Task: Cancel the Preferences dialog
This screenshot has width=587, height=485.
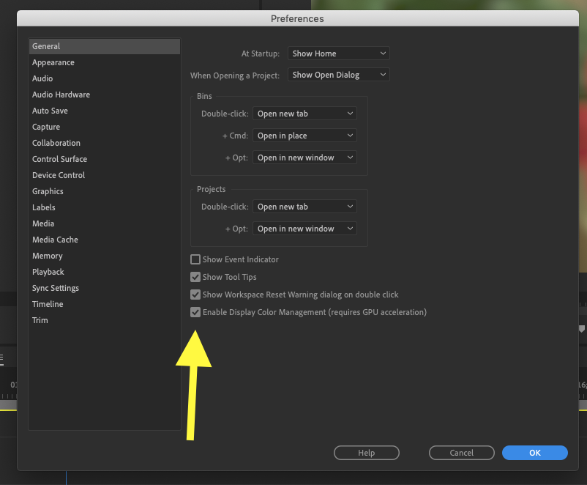Action: (462, 453)
